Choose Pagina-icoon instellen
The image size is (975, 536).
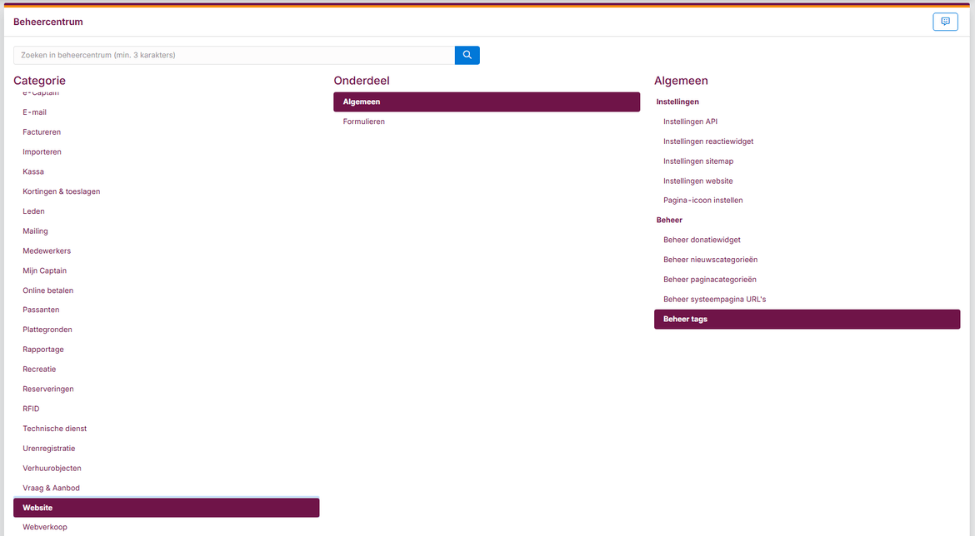click(x=702, y=201)
